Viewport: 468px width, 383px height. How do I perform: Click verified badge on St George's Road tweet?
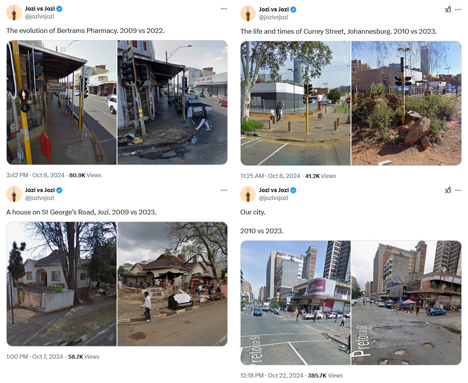pos(59,190)
